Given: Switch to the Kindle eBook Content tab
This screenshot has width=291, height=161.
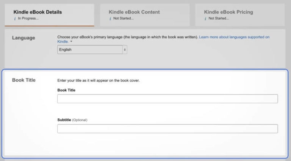Looking at the screenshot, I should pyautogui.click(x=145, y=15).
